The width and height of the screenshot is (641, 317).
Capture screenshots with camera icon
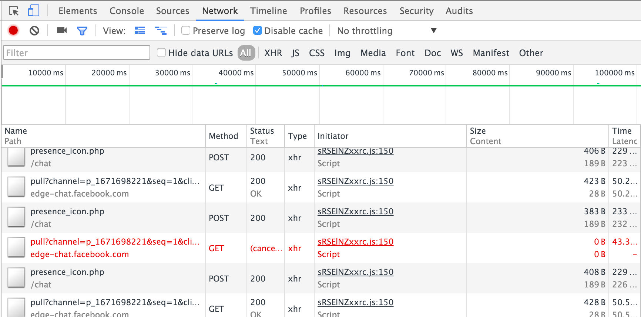[x=62, y=31]
